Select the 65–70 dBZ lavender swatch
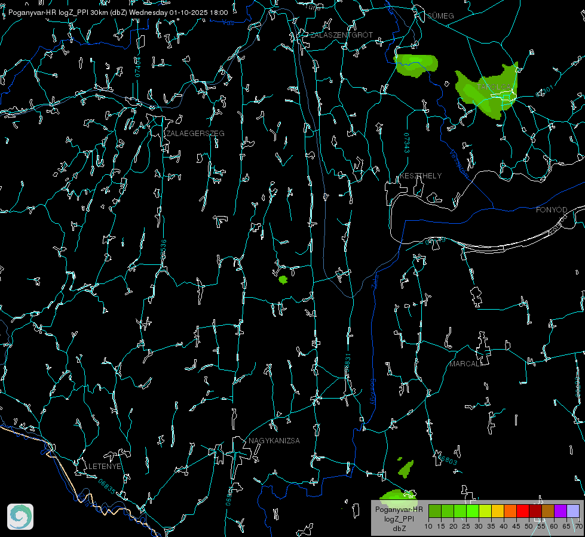 pyautogui.click(x=573, y=511)
